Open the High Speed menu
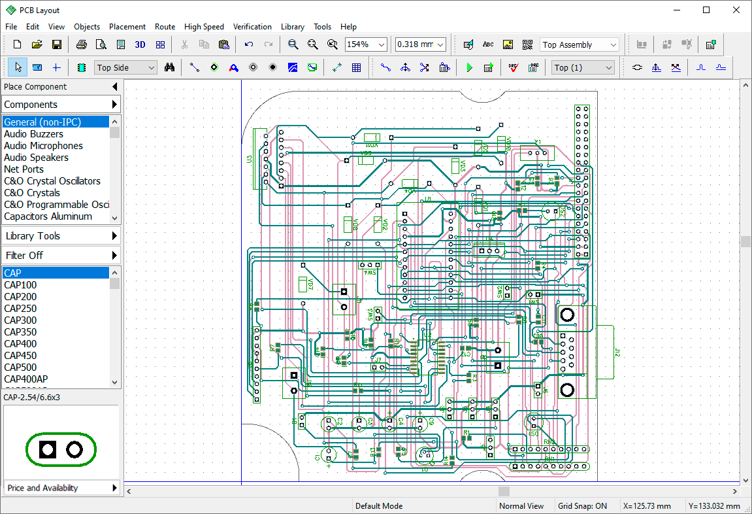 click(204, 27)
